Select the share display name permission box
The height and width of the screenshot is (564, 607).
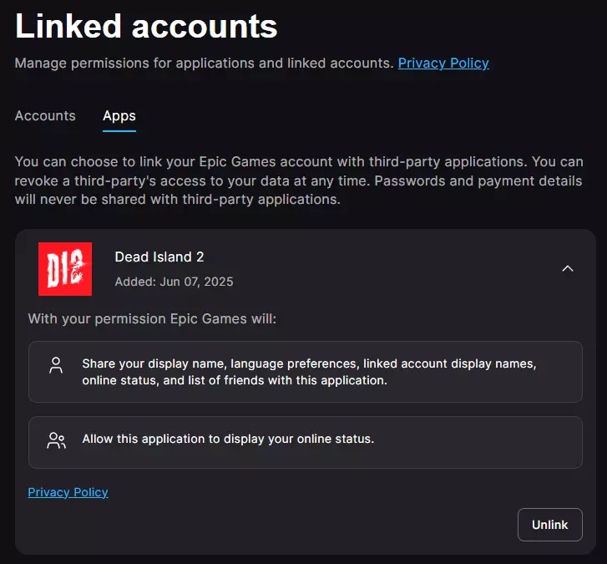coord(305,372)
